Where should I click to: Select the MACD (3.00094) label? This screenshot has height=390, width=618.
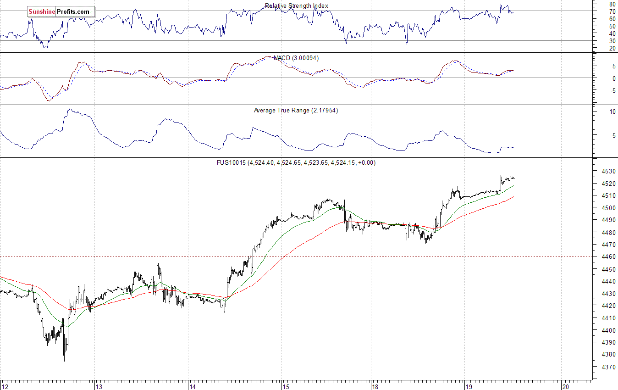[x=296, y=58]
